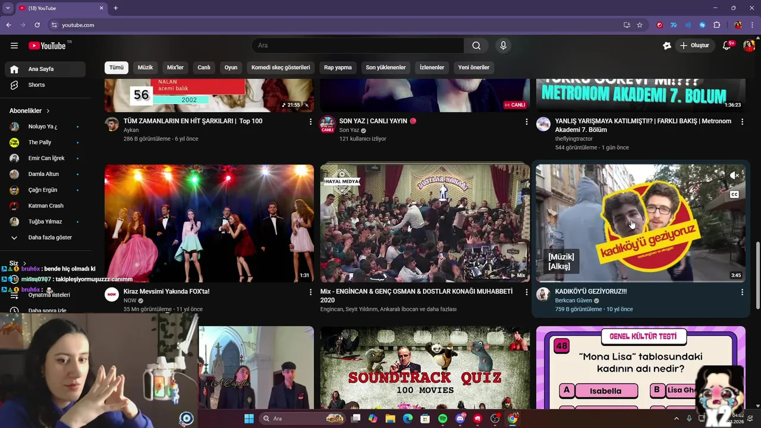Screen dimensions: 761x428
Task: Unmute the Kadıköy video preview
Action: pyautogui.click(x=734, y=175)
